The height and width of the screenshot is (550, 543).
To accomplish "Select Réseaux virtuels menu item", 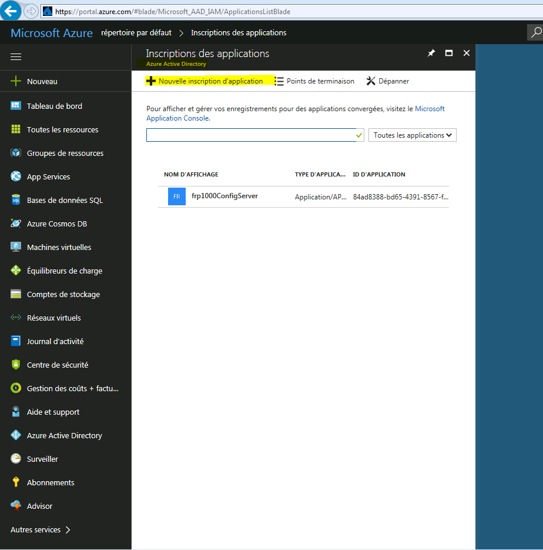I will [53, 318].
